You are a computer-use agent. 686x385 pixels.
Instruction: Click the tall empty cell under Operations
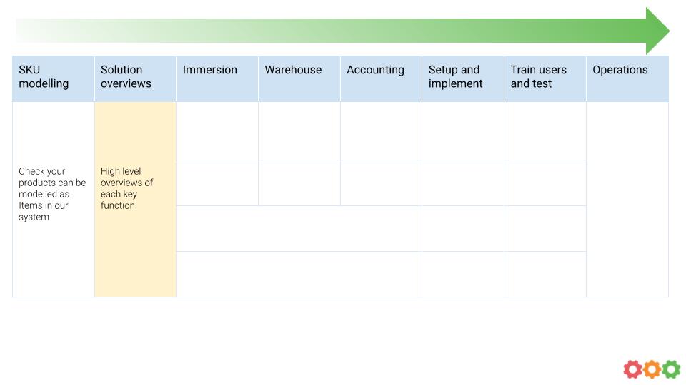click(627, 200)
